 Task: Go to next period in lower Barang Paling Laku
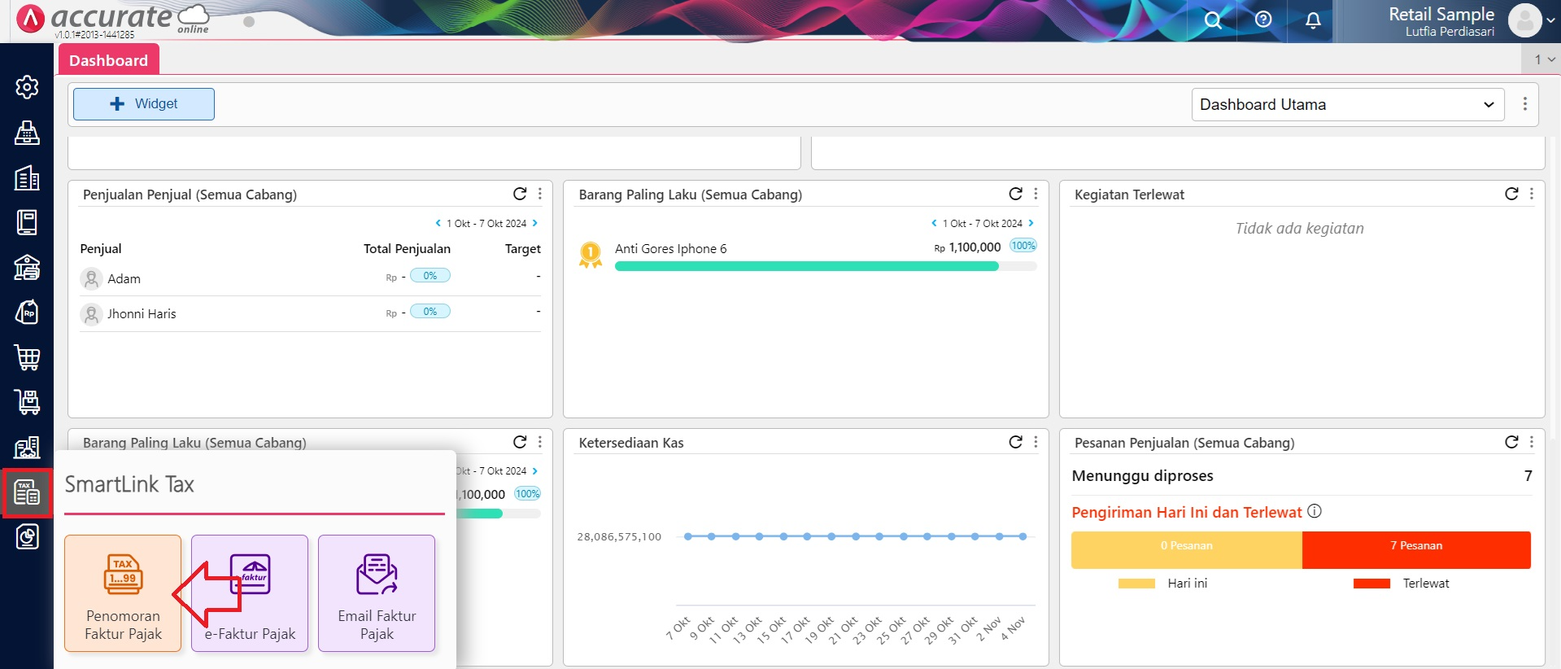pos(534,471)
